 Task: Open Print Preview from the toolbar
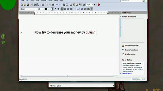(x=37, y=5)
